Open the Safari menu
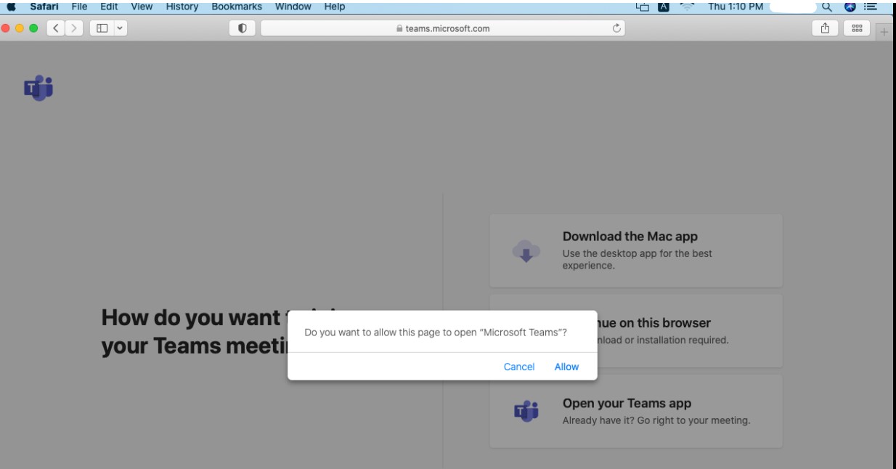 44,7
